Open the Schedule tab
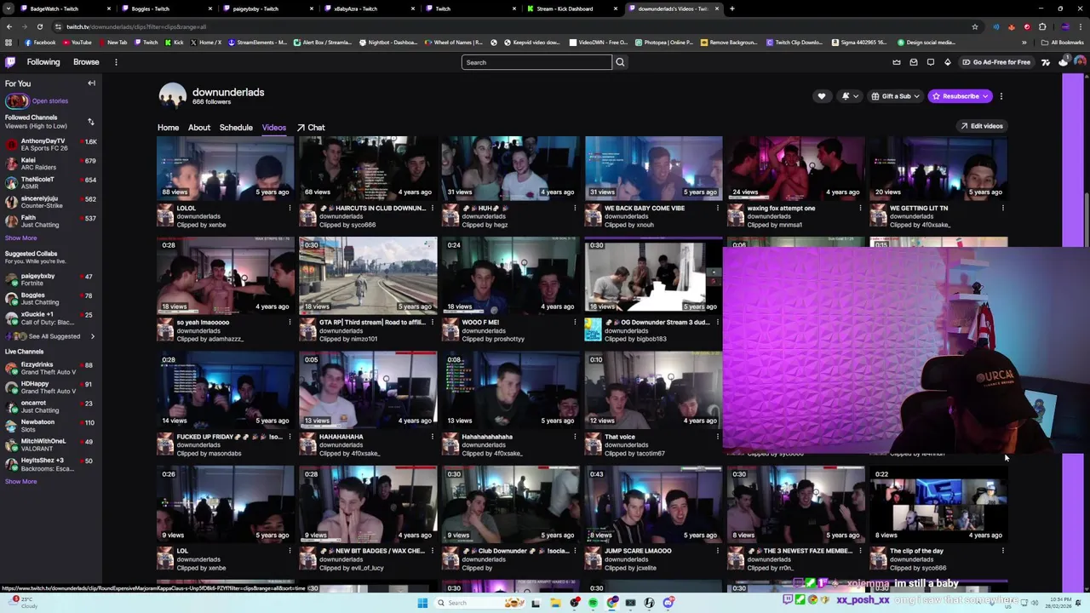This screenshot has width=1090, height=613. [236, 128]
